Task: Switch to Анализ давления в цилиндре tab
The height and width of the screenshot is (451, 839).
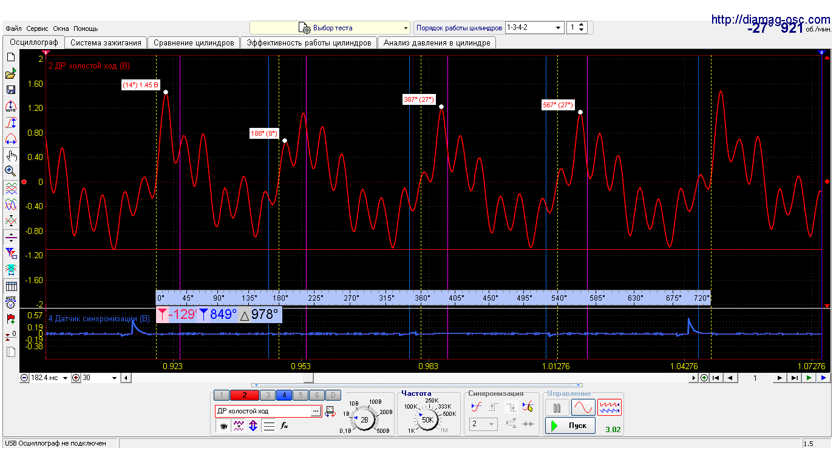Action: (x=436, y=43)
